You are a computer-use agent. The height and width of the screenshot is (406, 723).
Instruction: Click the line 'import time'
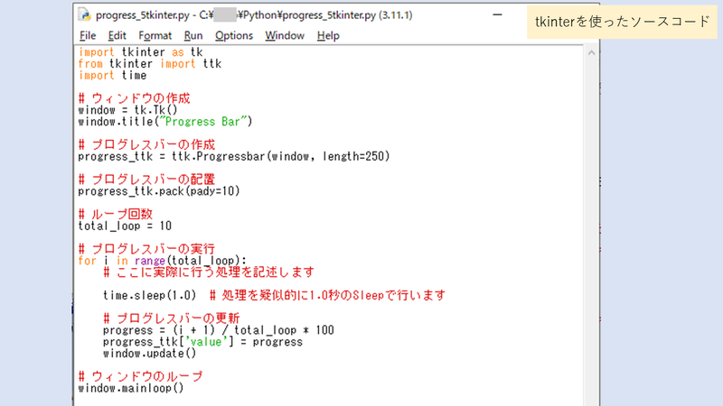click(x=112, y=75)
